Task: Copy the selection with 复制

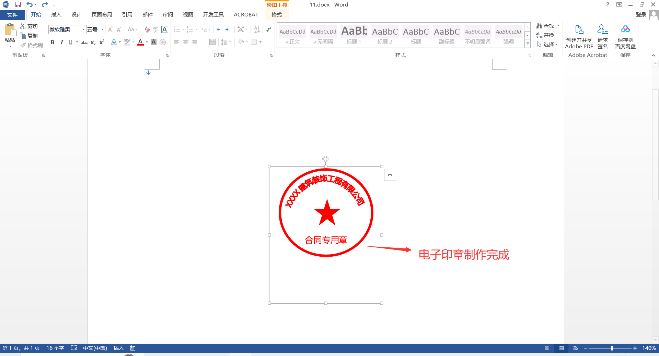Action: (x=29, y=36)
